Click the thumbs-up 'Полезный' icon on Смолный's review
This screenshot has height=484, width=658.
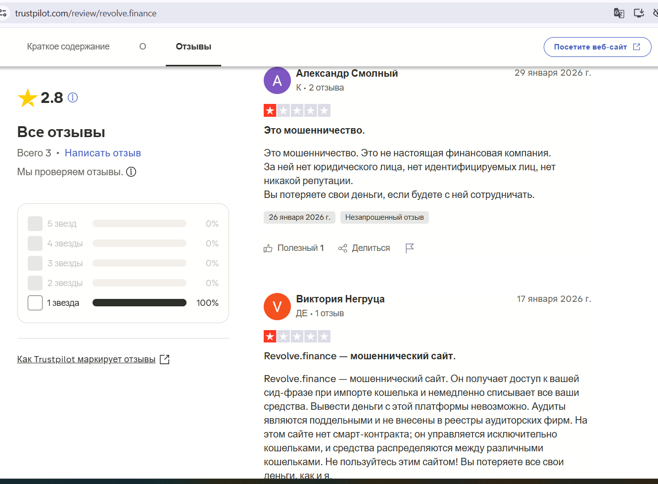pyautogui.click(x=268, y=247)
